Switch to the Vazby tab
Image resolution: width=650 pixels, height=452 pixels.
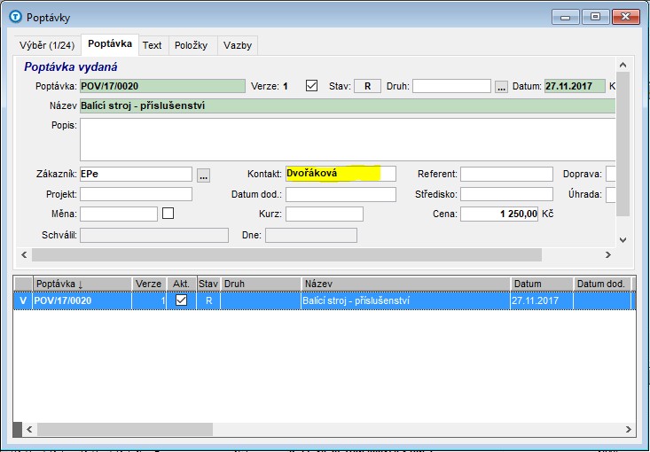pos(238,45)
